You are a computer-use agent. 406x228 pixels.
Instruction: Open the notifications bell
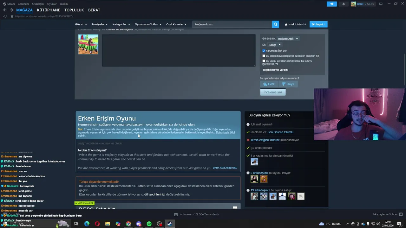coord(344,4)
